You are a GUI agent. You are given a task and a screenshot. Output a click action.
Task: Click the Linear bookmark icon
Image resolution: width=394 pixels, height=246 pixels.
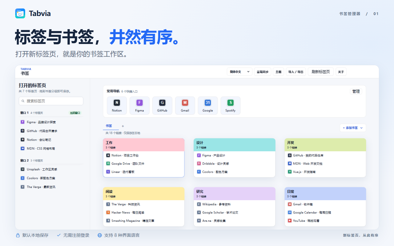click(108, 172)
